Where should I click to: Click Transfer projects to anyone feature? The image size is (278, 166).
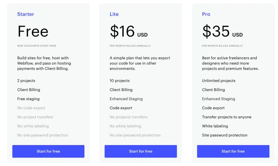pyautogui.click(x=226, y=117)
